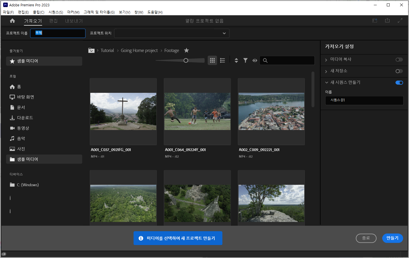The width and height of the screenshot is (409, 258).
Task: Open the 클립(C) menu
Action: coord(39,12)
